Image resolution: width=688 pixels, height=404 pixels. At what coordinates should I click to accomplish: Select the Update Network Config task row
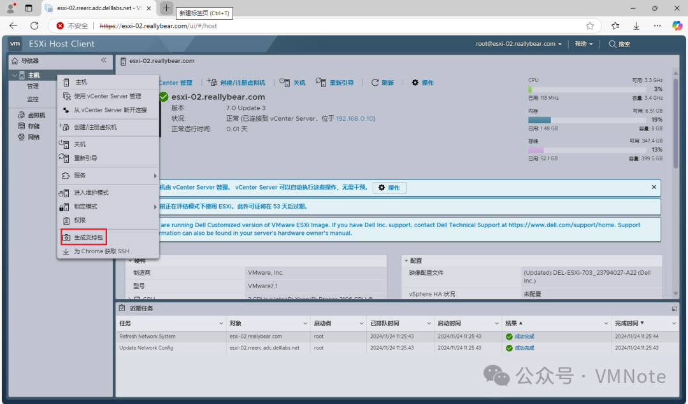click(397, 348)
